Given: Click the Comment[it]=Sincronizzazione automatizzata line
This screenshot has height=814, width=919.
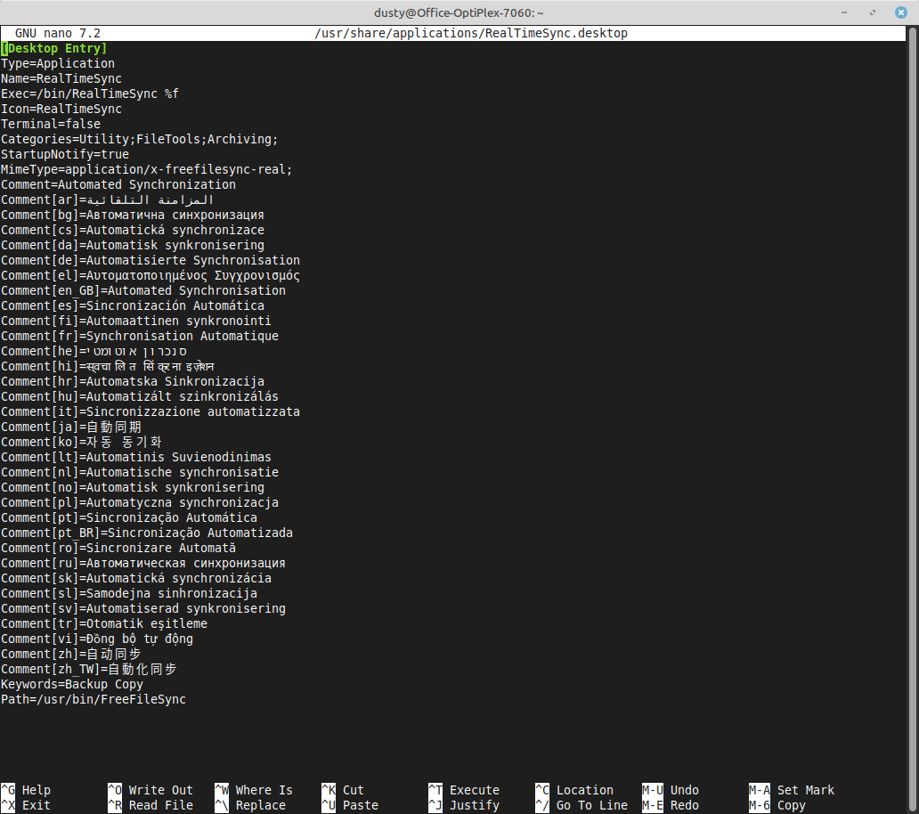Looking at the screenshot, I should (x=150, y=411).
